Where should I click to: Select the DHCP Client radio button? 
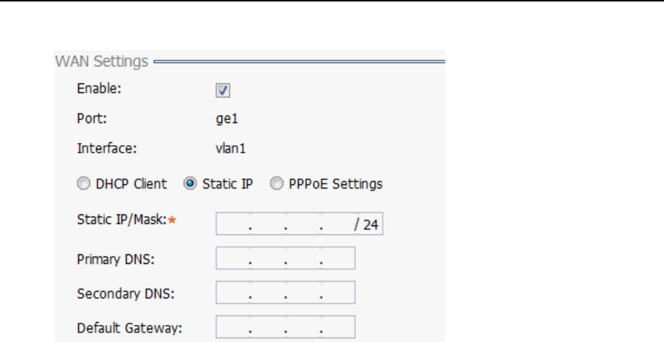coord(83,184)
